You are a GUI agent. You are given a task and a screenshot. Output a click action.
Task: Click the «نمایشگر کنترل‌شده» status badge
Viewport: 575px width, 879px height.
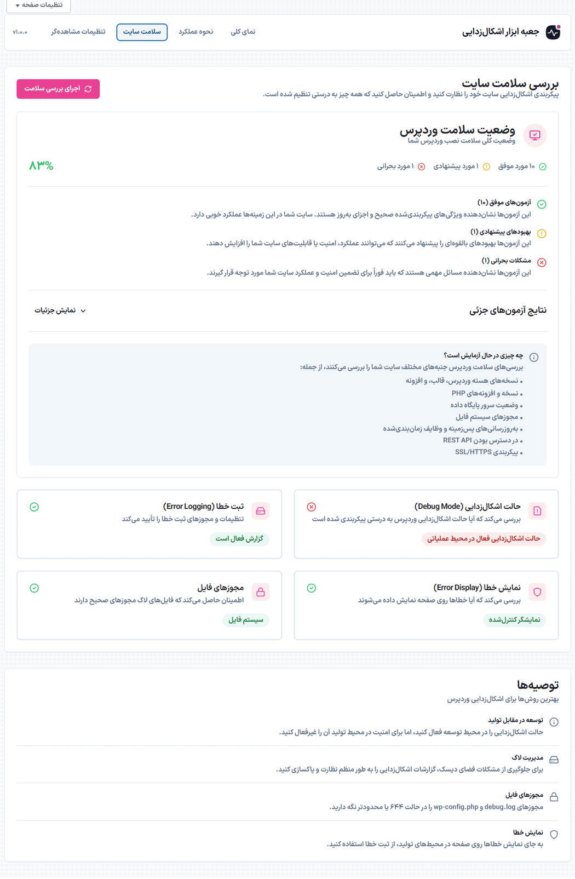click(x=514, y=620)
